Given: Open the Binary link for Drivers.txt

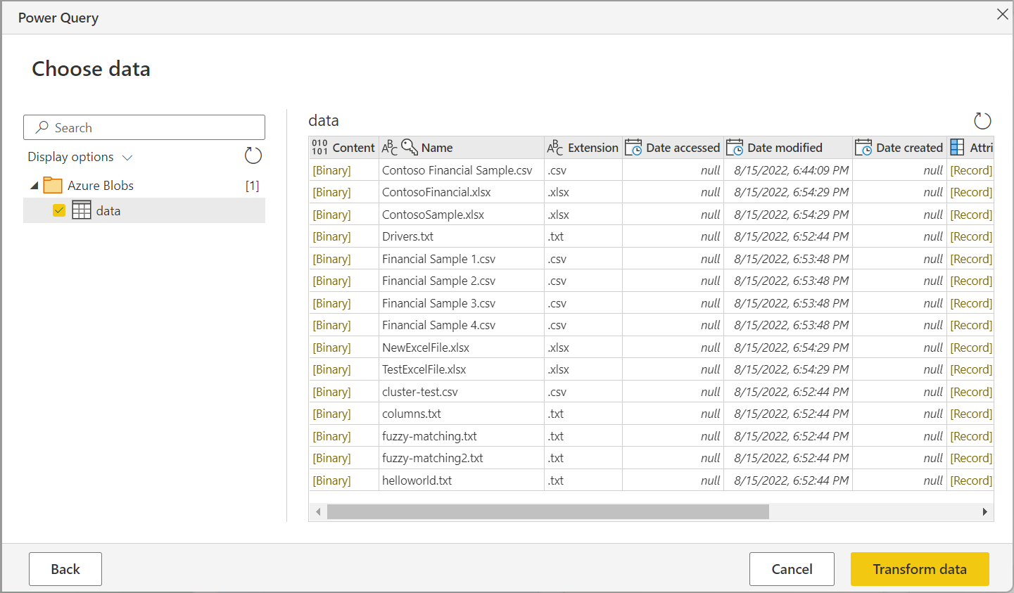Looking at the screenshot, I should tap(331, 236).
